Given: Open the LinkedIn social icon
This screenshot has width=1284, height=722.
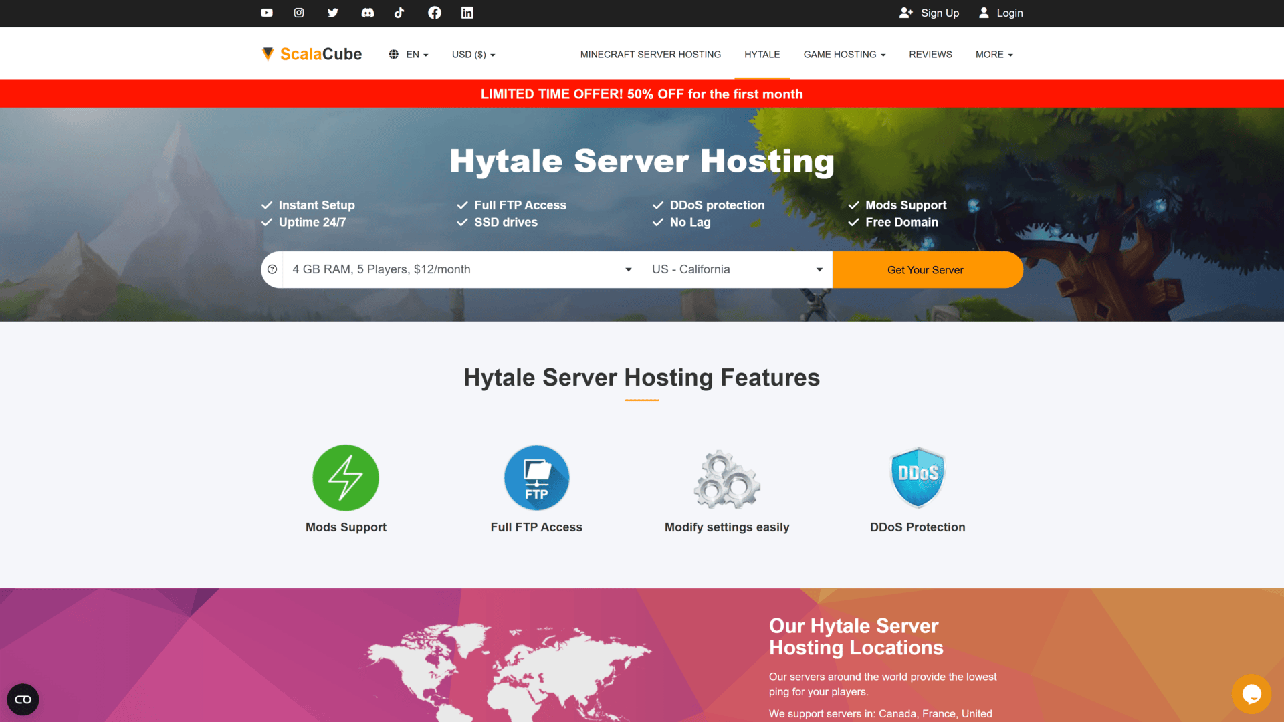Looking at the screenshot, I should coord(467,13).
